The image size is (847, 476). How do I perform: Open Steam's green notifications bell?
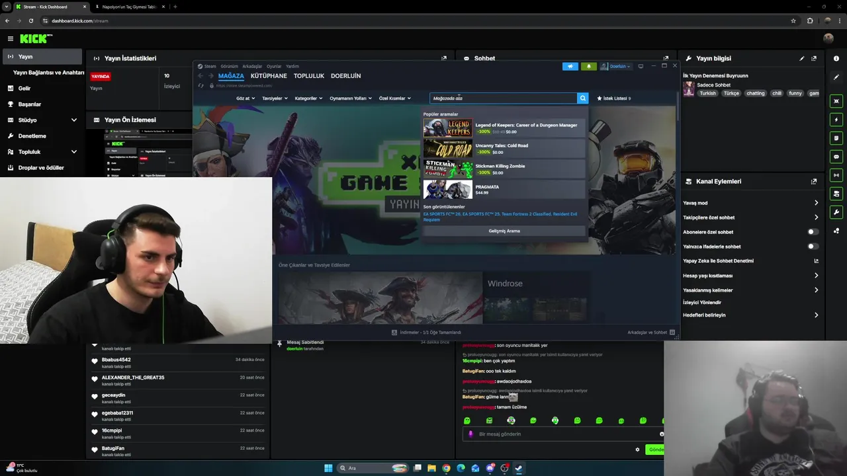[588, 66]
